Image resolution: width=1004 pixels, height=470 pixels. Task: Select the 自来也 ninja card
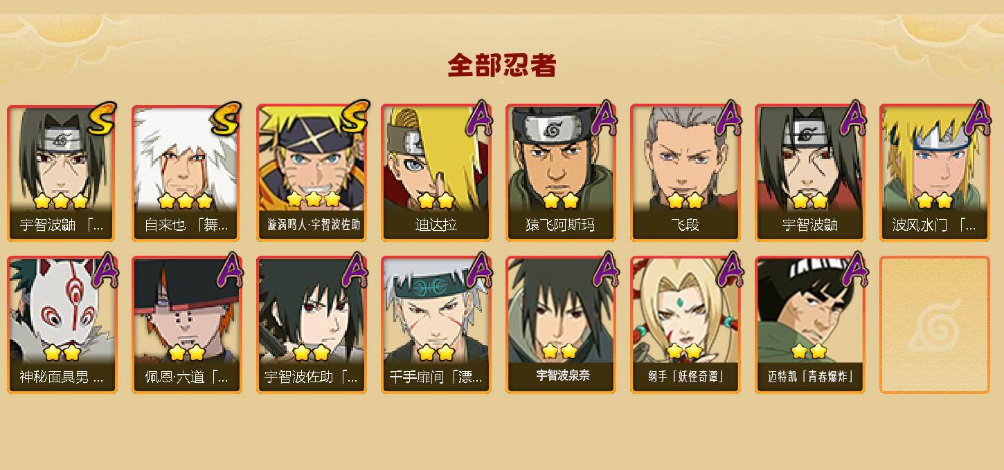(x=187, y=173)
